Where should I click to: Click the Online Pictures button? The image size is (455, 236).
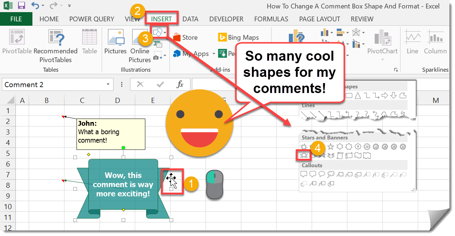point(140,46)
